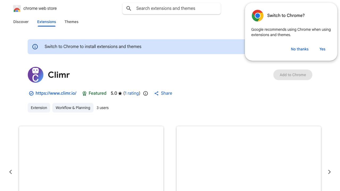Click the Featured badge icon
The image size is (340, 191).
point(84,93)
